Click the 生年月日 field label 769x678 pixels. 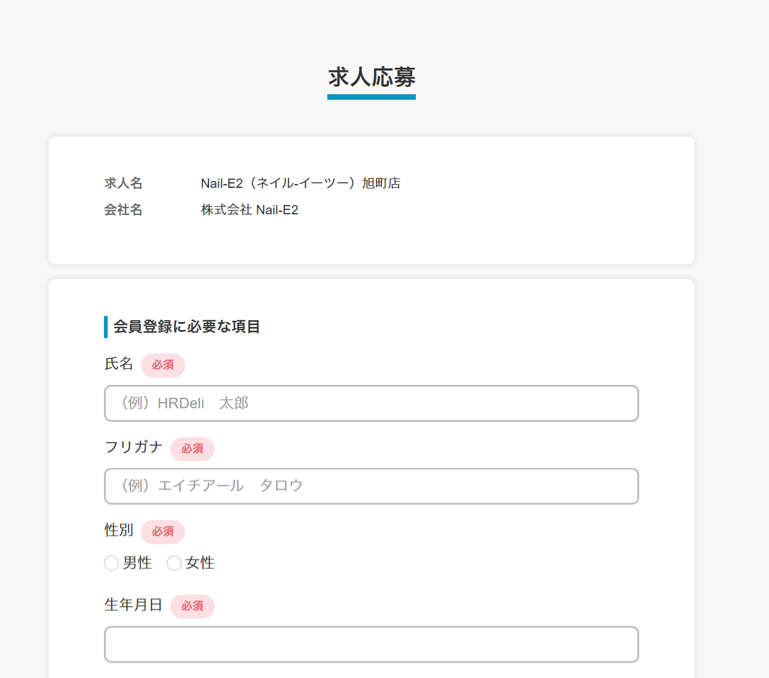point(133,605)
